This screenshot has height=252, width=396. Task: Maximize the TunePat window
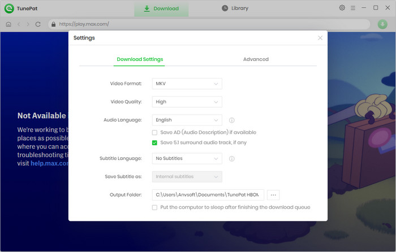click(x=376, y=8)
